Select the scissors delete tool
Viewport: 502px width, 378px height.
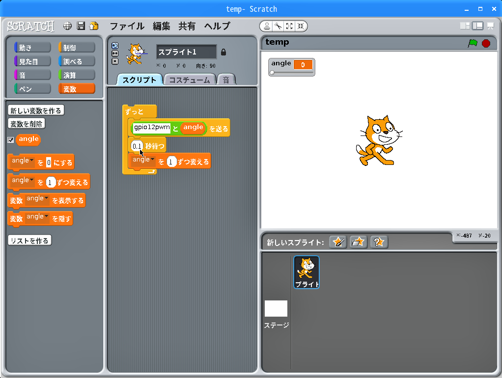(278, 26)
